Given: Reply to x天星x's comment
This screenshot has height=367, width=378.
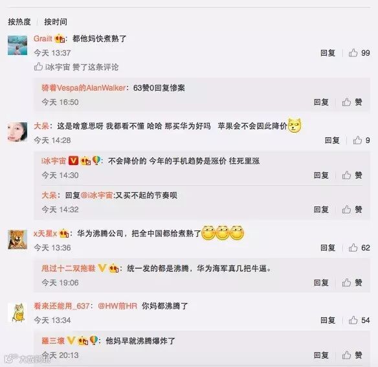Looking at the screenshot, I should [x=328, y=248].
